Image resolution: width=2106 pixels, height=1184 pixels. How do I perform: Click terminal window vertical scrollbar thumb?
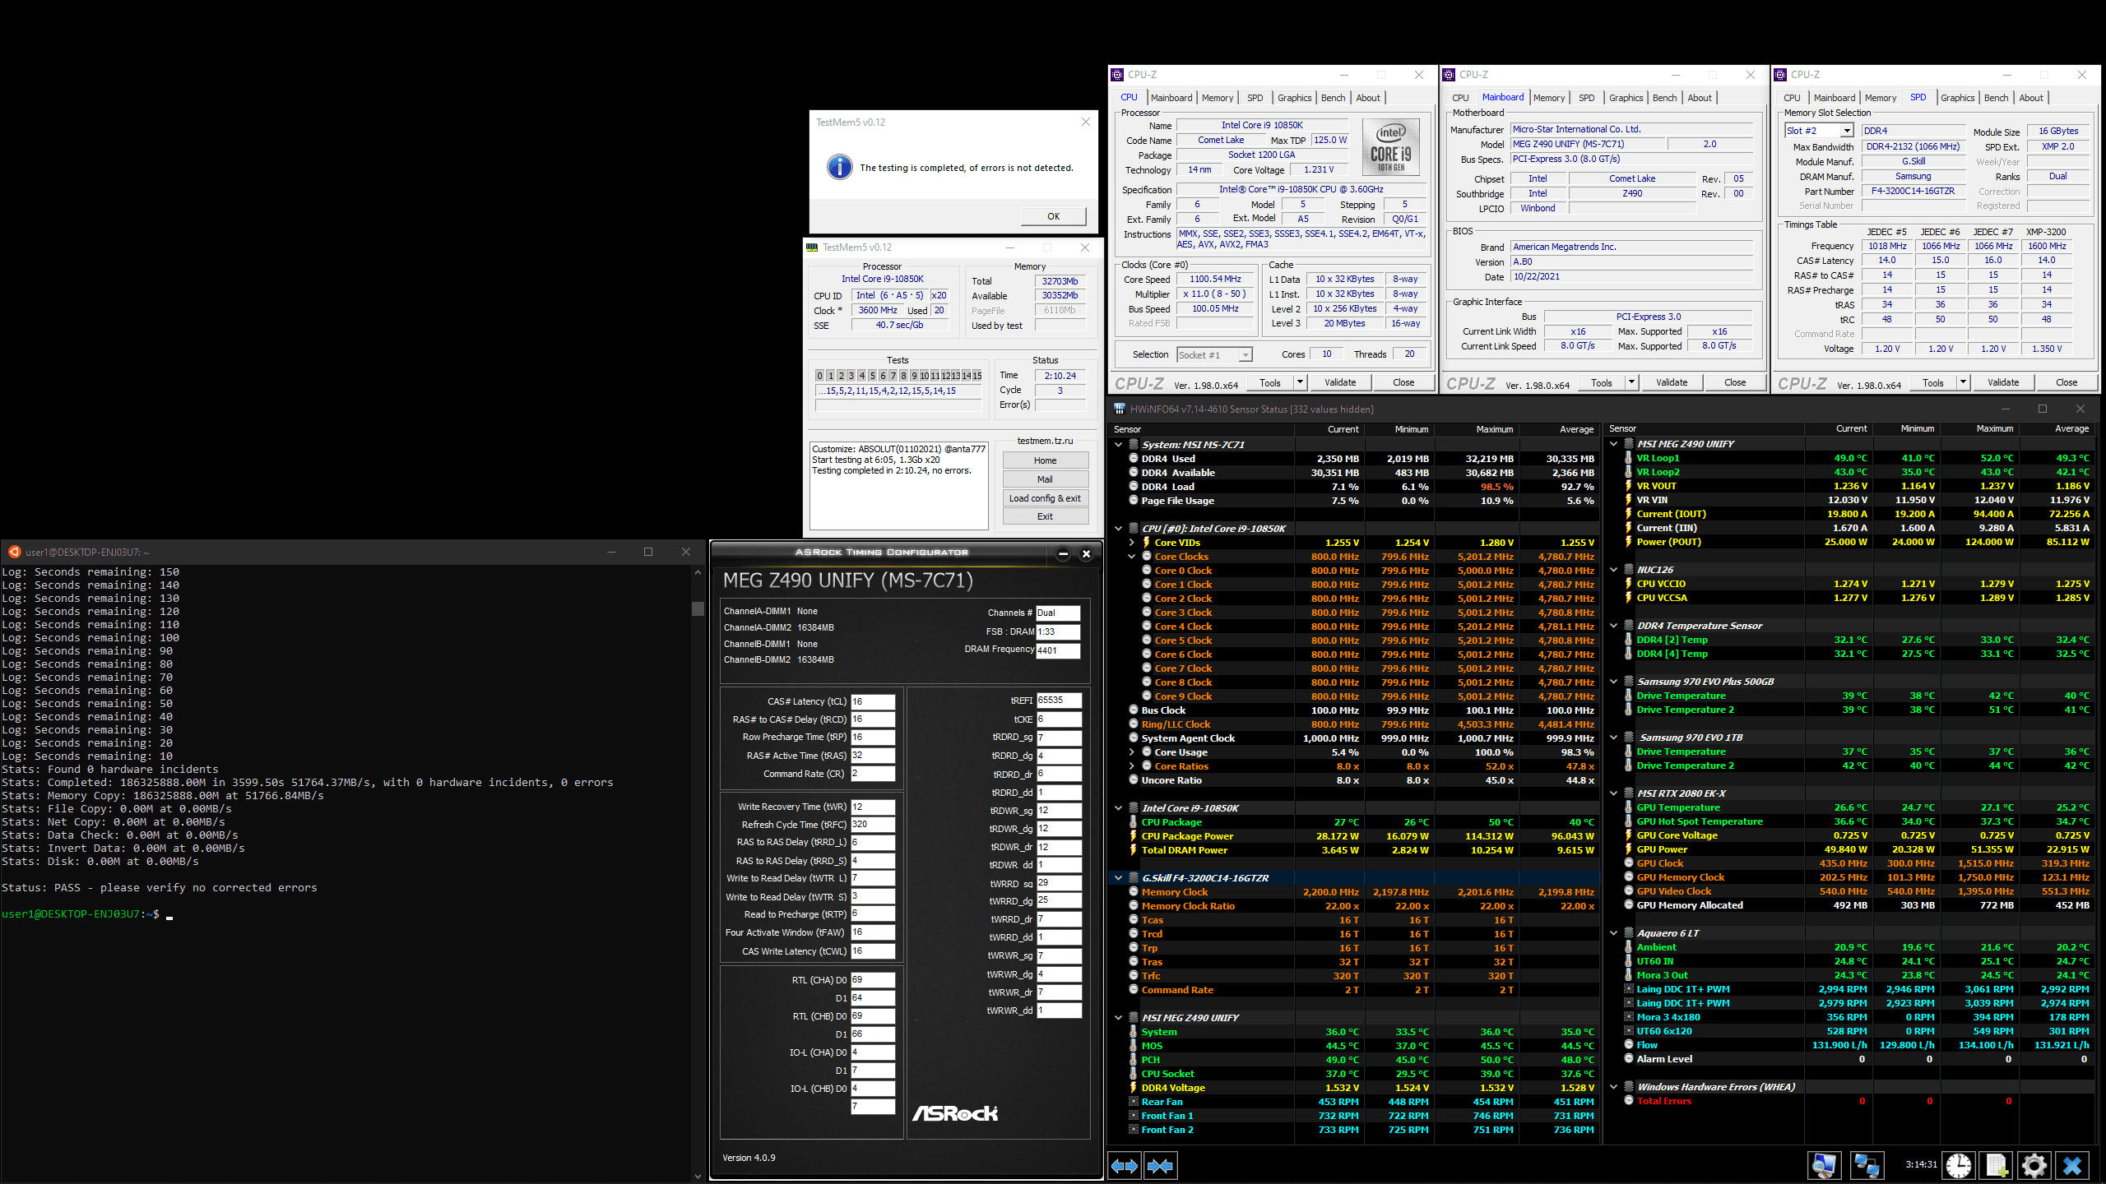(698, 608)
